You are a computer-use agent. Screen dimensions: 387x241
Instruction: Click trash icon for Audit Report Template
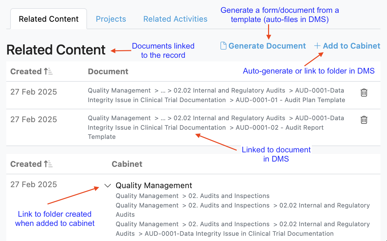(x=364, y=120)
